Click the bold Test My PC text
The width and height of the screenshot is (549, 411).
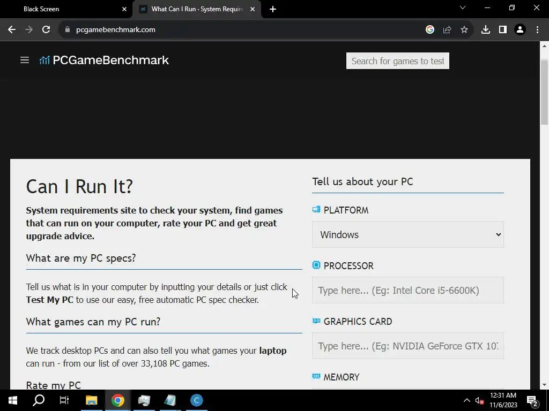pos(50,300)
